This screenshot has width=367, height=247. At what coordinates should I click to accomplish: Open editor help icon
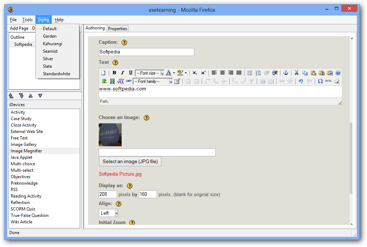pos(338,73)
